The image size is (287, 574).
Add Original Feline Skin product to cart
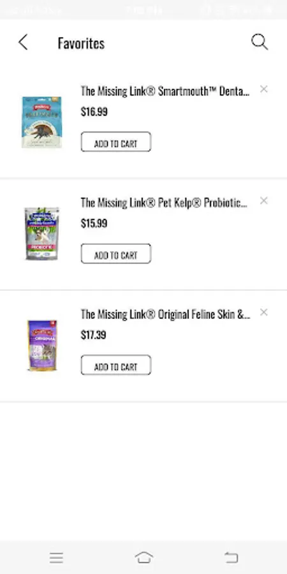(x=115, y=365)
